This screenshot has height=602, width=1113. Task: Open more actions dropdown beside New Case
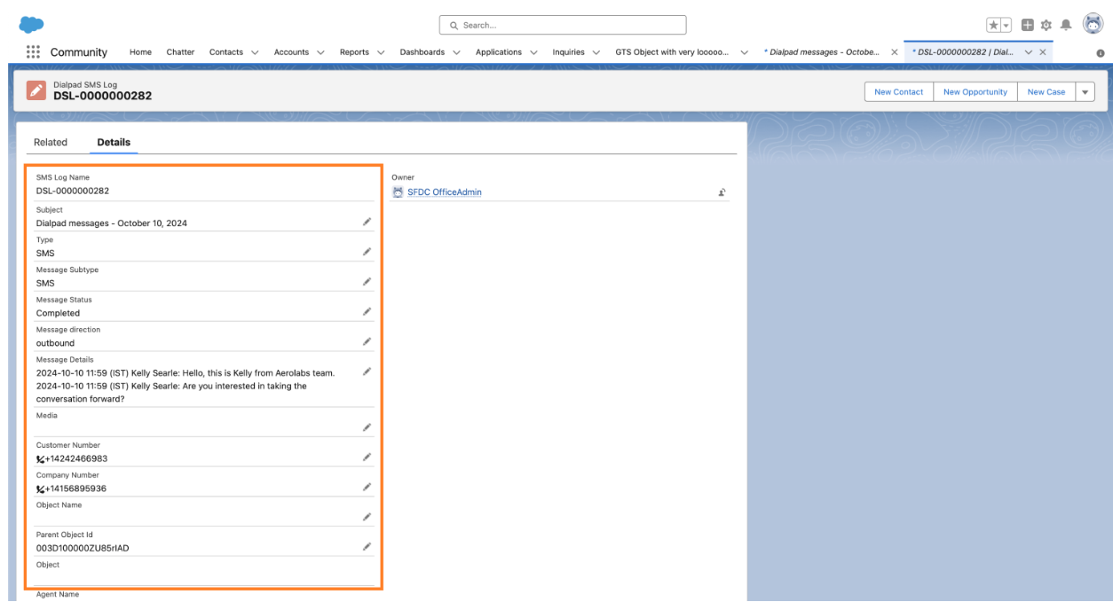coord(1085,92)
